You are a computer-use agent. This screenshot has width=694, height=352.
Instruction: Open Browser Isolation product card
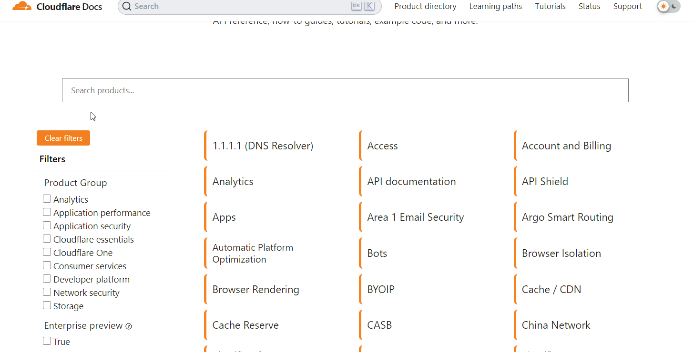pyautogui.click(x=587, y=253)
